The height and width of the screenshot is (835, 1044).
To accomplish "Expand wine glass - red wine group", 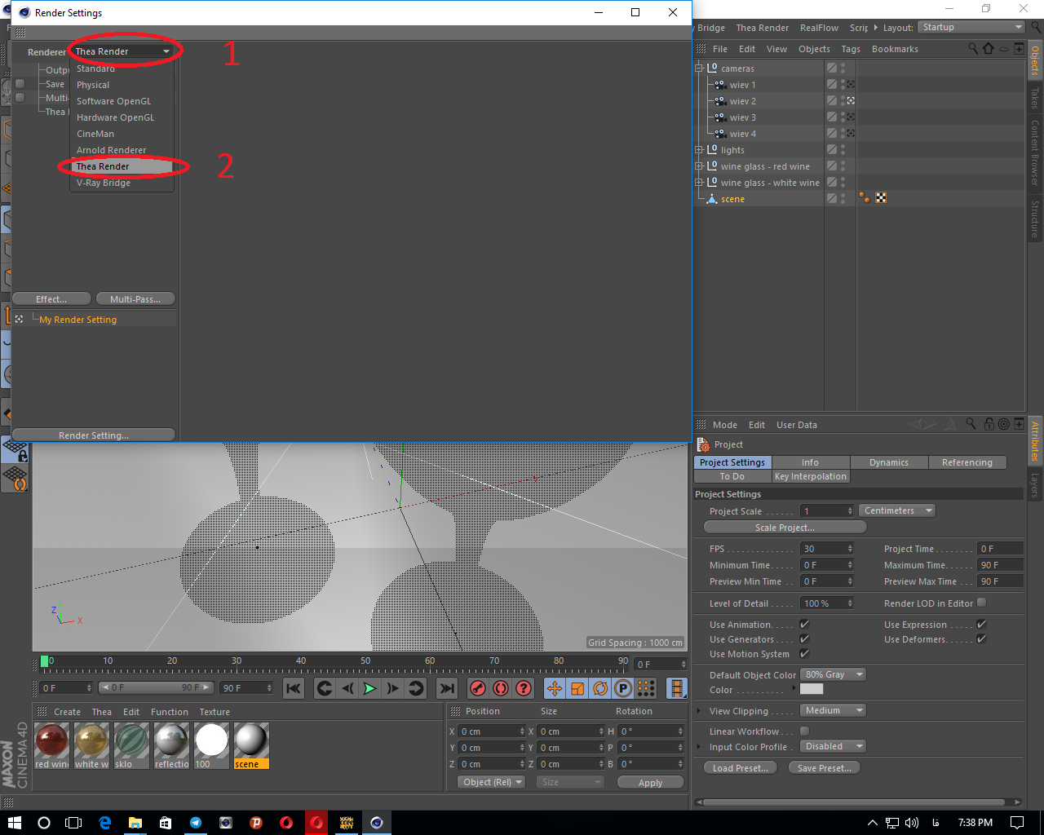I will (699, 166).
